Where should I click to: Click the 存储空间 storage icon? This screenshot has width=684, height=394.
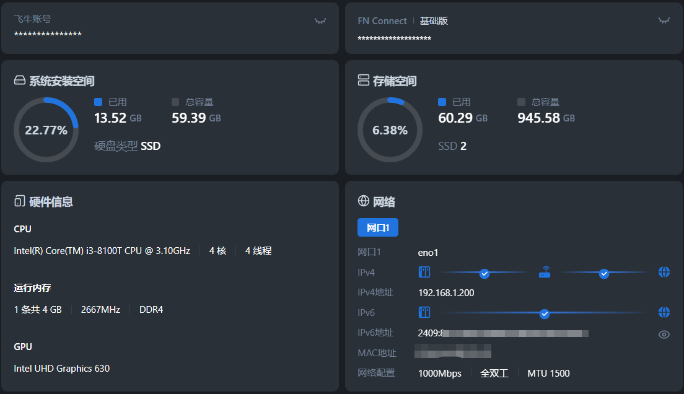(x=364, y=81)
